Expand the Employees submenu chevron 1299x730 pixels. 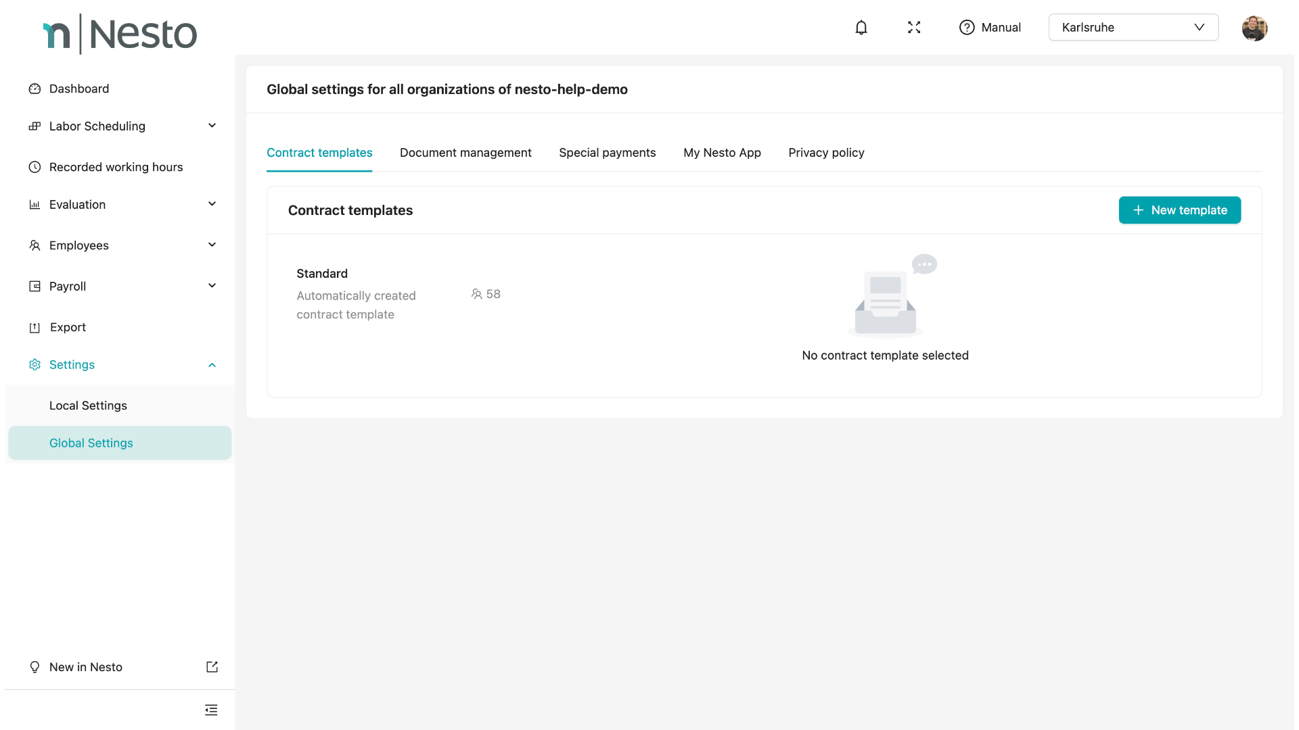click(x=212, y=245)
